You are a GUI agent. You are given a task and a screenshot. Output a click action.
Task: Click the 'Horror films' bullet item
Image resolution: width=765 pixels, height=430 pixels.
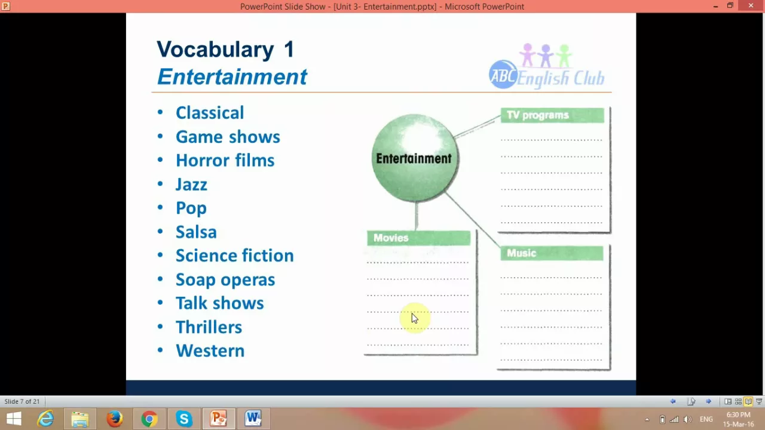[x=225, y=160]
